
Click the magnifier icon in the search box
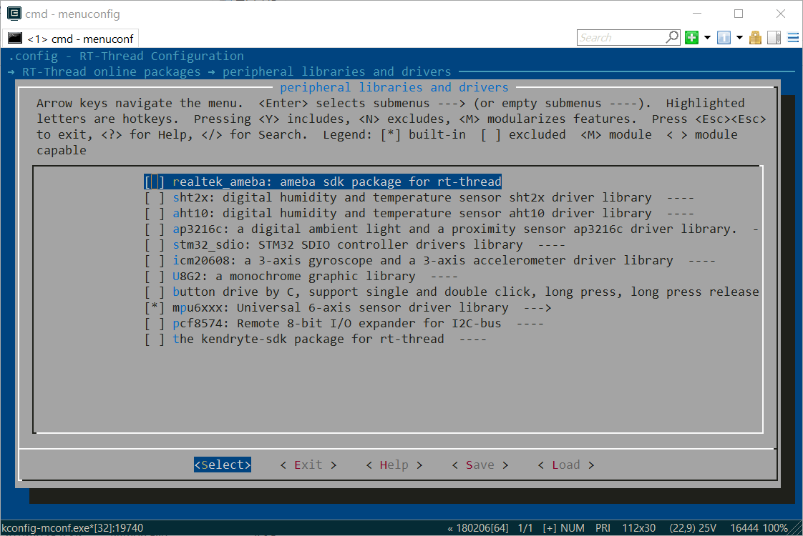click(672, 37)
